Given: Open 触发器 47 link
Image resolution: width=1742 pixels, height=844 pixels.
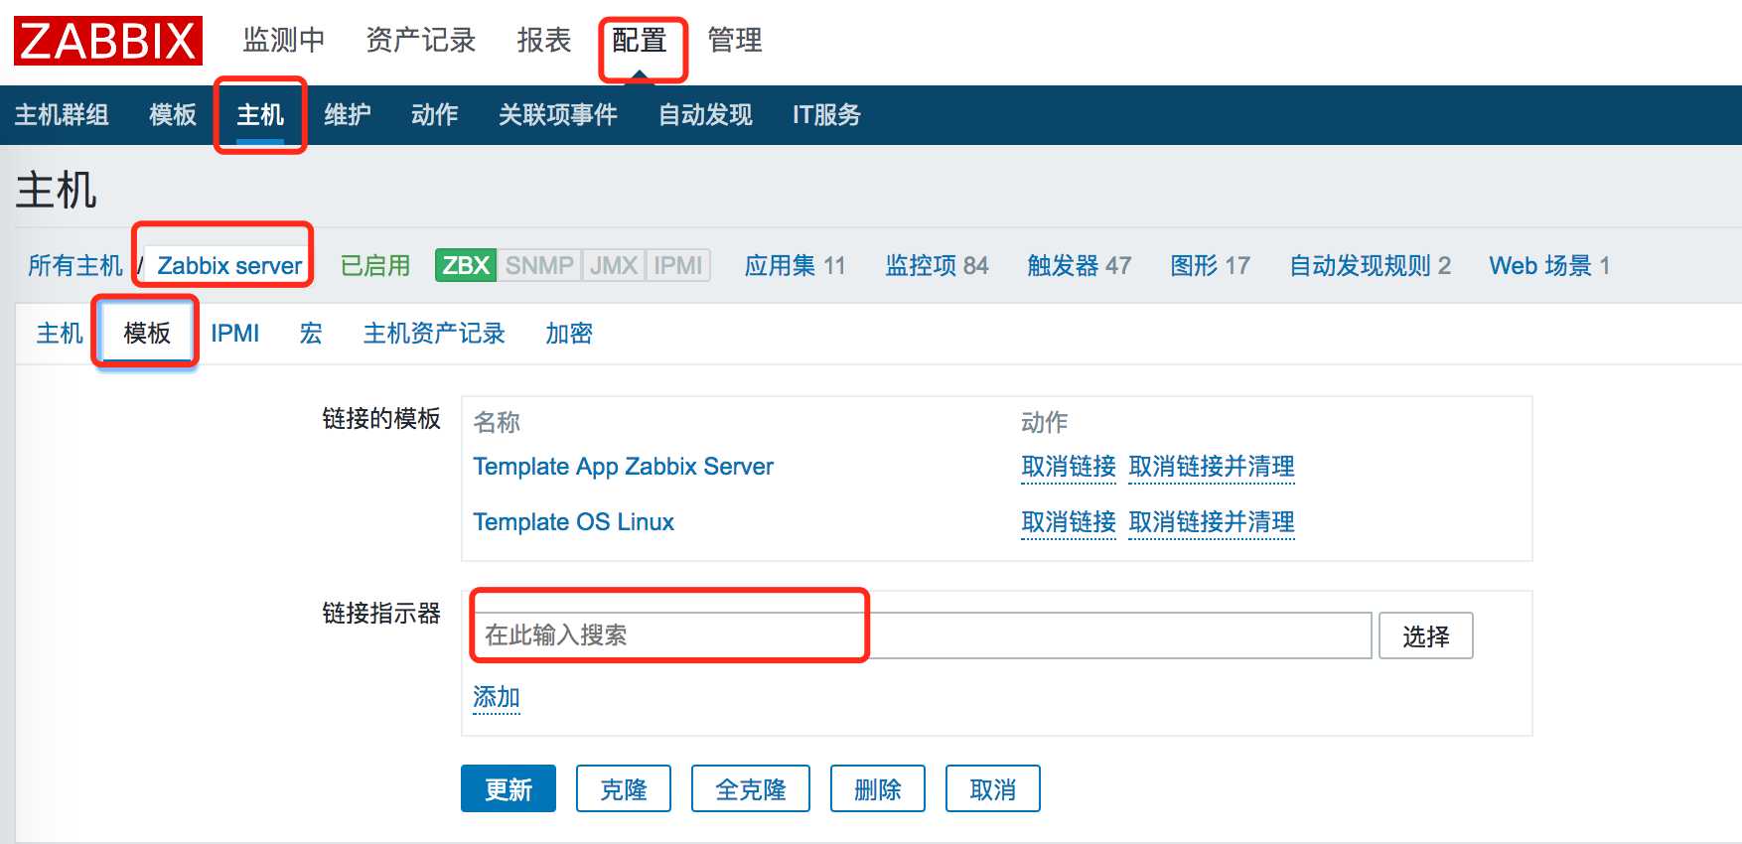Looking at the screenshot, I should pos(1080,265).
